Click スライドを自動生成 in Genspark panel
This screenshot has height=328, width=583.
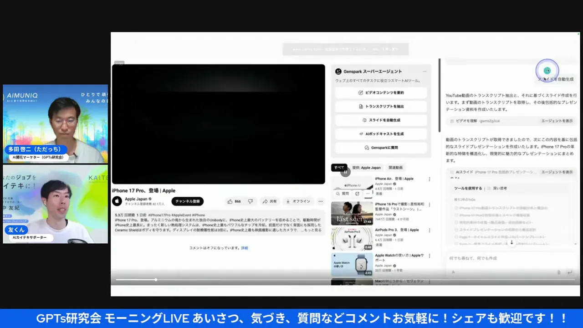pyautogui.click(x=381, y=120)
